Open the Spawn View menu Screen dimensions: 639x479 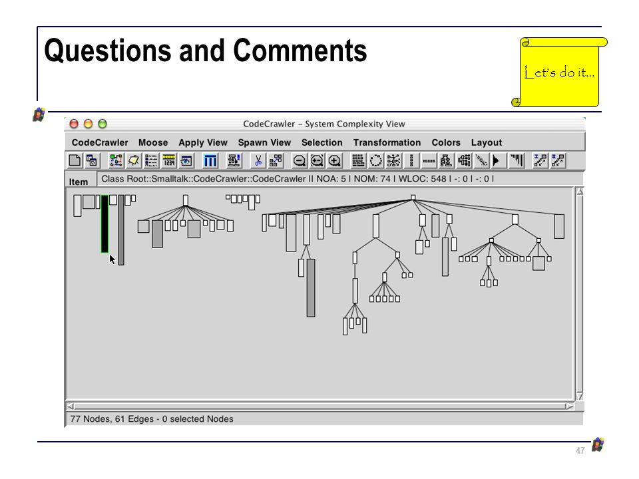point(264,142)
